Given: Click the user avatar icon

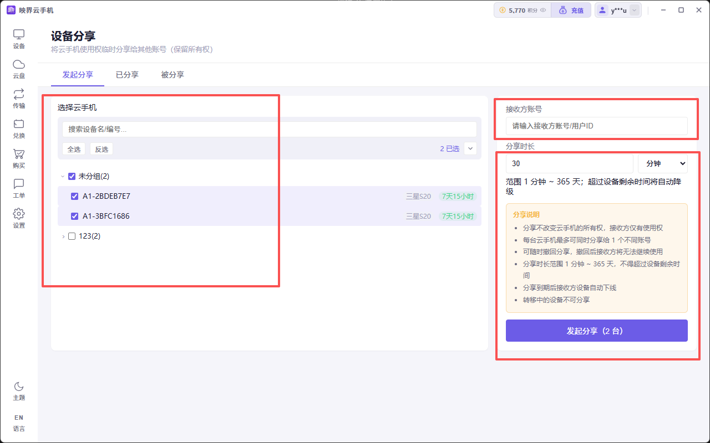Looking at the screenshot, I should coord(603,10).
